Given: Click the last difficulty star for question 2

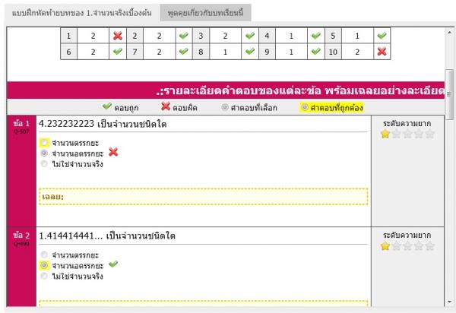Looking at the screenshot, I should pos(430,246).
